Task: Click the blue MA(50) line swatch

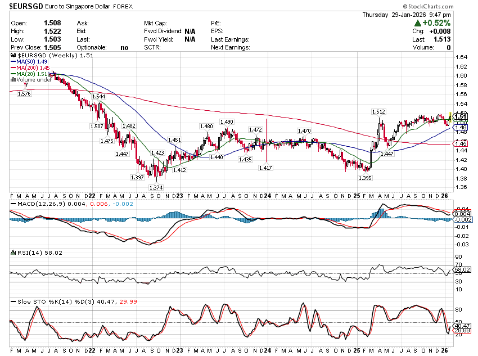Action: pos(13,62)
